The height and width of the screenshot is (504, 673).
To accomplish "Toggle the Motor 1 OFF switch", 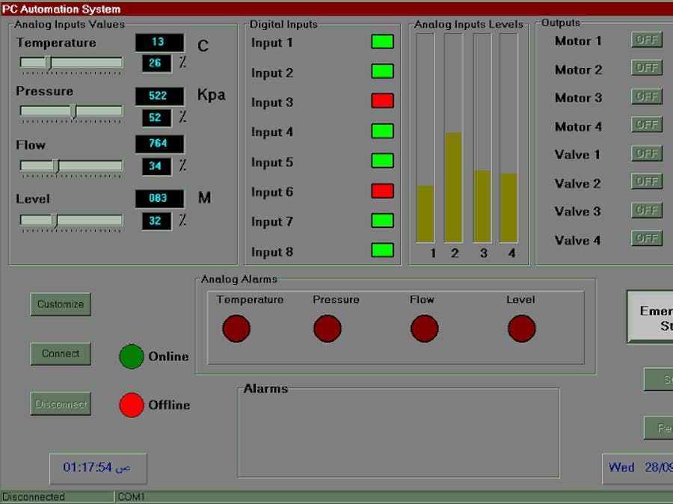I will pos(647,40).
